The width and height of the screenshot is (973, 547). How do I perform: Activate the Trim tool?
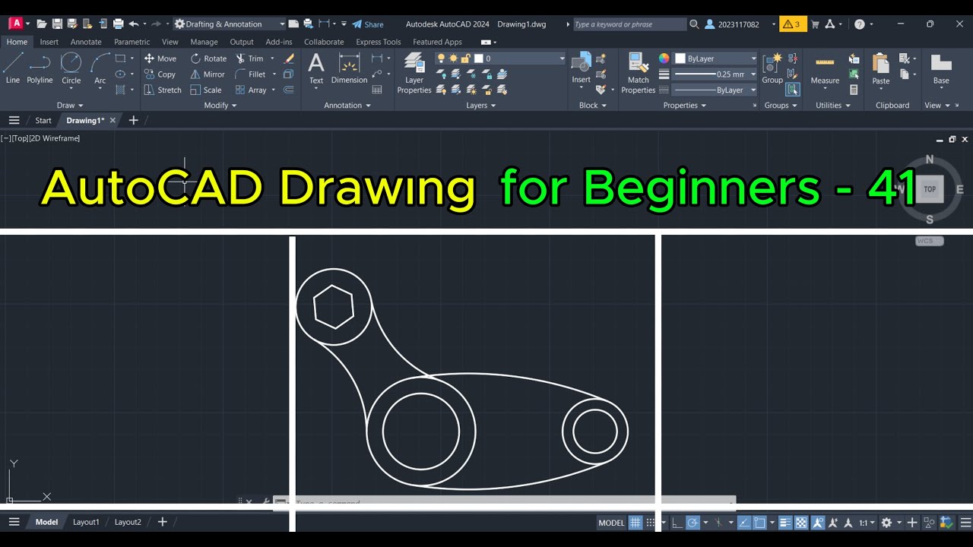249,58
